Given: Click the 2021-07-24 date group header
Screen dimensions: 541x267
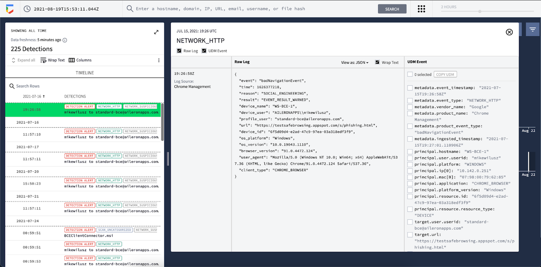Looking at the screenshot, I should pyautogui.click(x=28, y=221).
